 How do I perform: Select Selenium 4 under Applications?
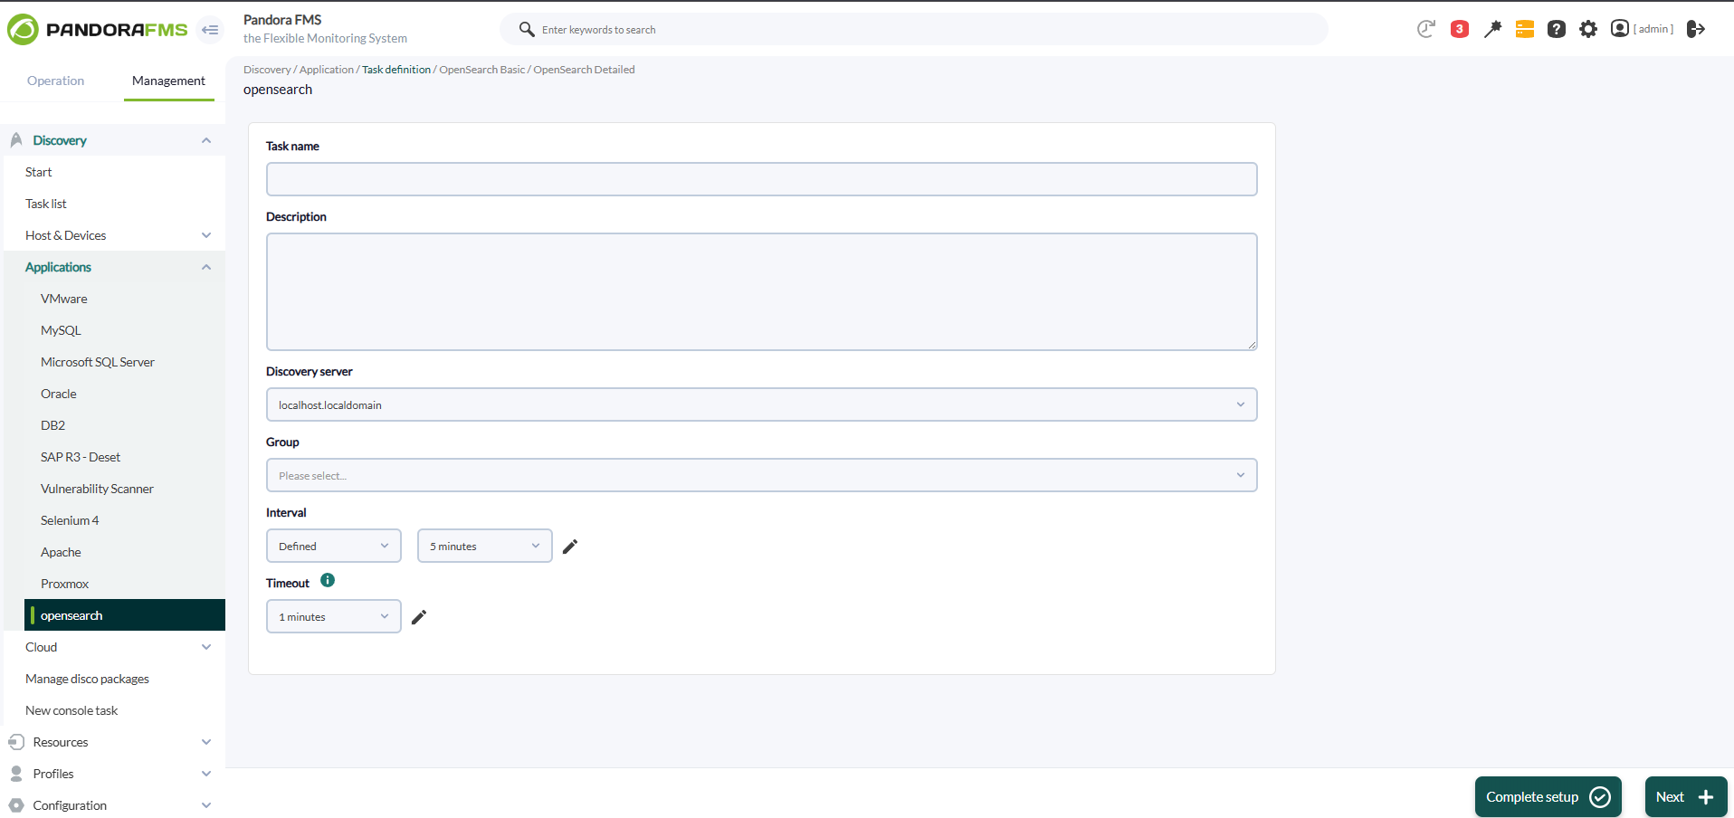(70, 520)
